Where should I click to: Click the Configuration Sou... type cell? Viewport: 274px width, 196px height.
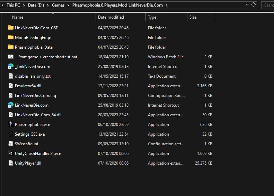(166, 96)
